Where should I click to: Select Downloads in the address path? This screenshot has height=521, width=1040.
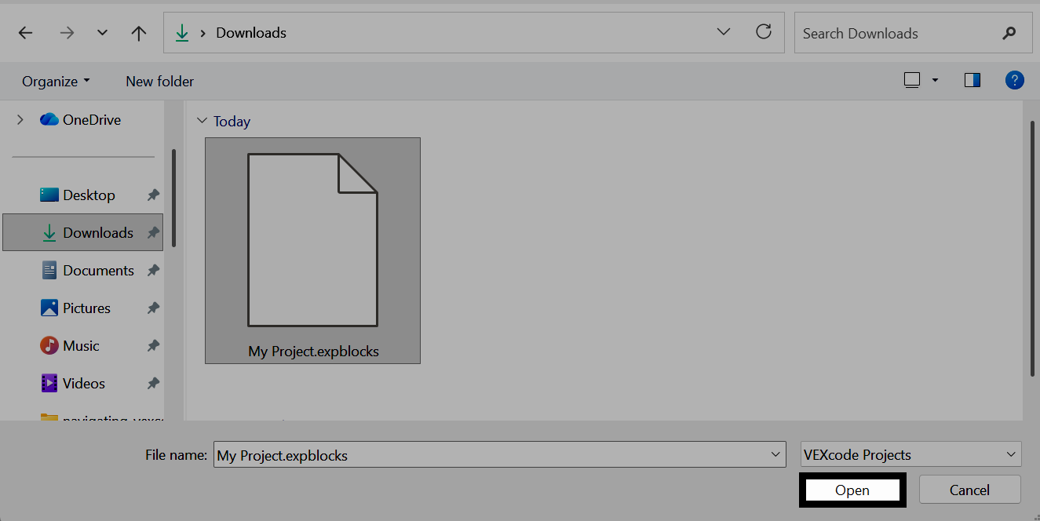(x=251, y=33)
